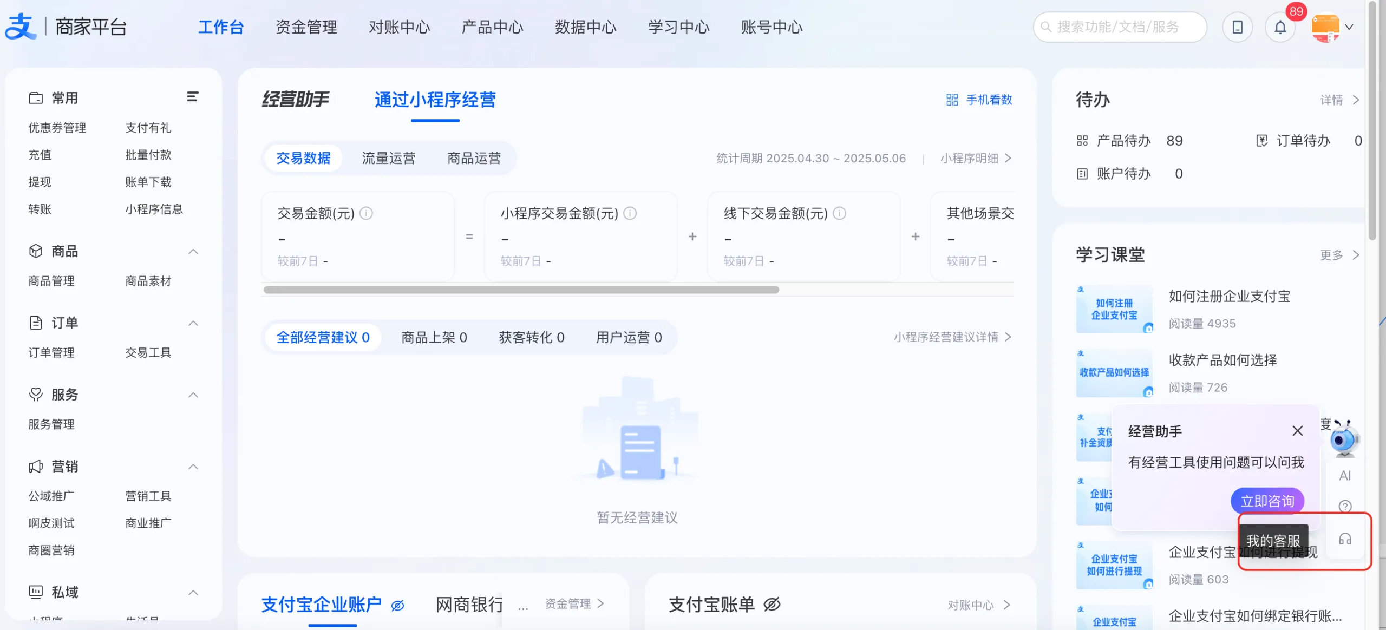Click the horizontal scrollbar under transaction data
This screenshot has height=630, width=1386.
click(x=521, y=290)
